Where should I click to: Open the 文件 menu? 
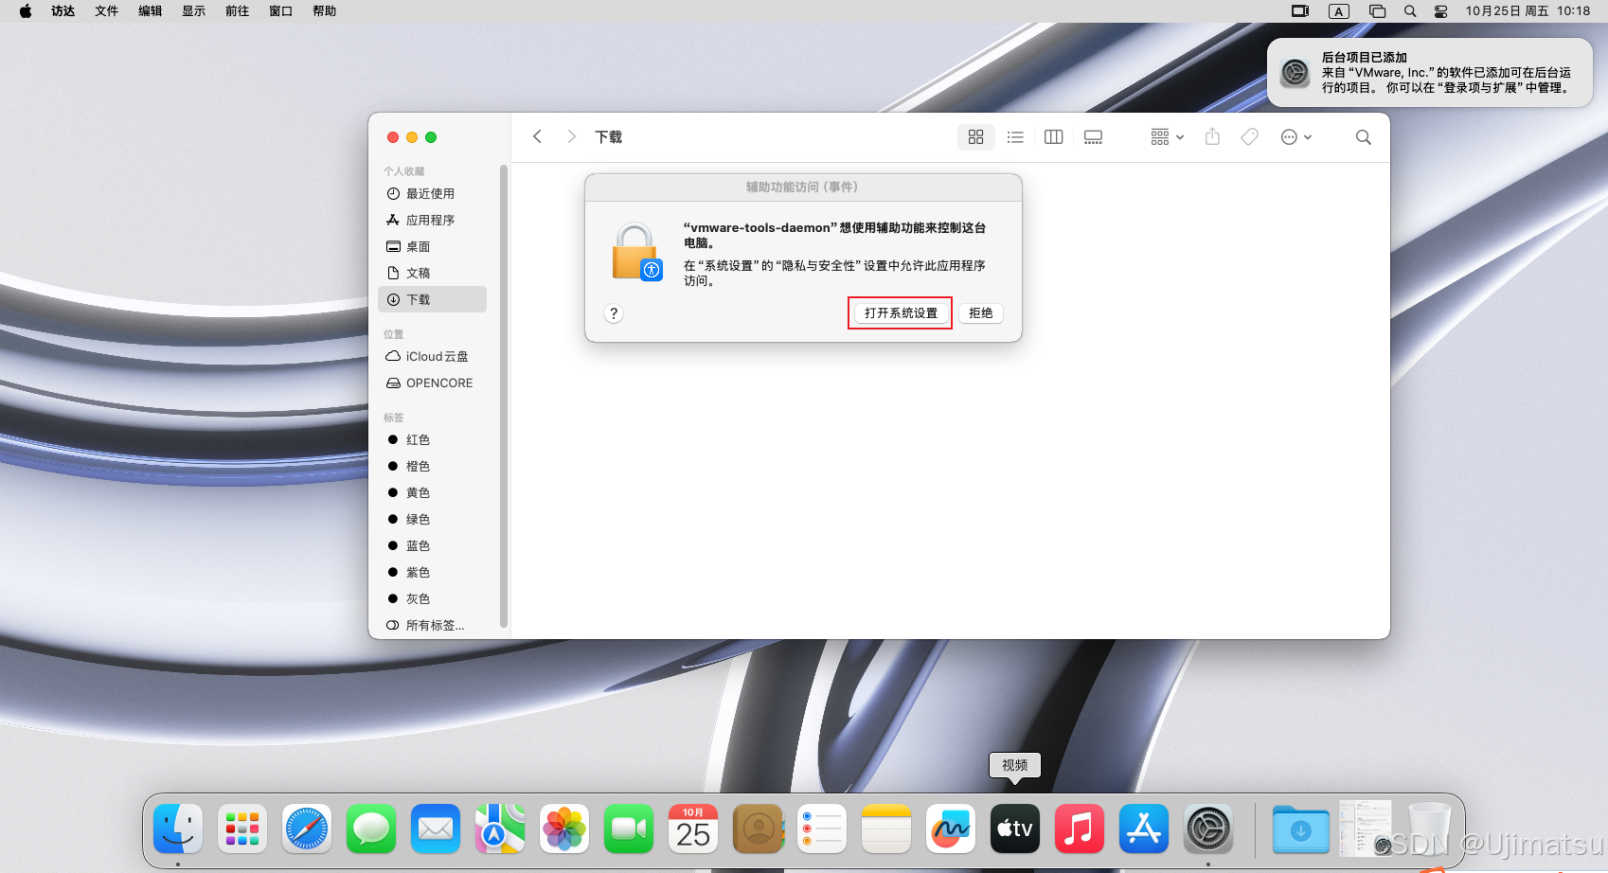(107, 11)
